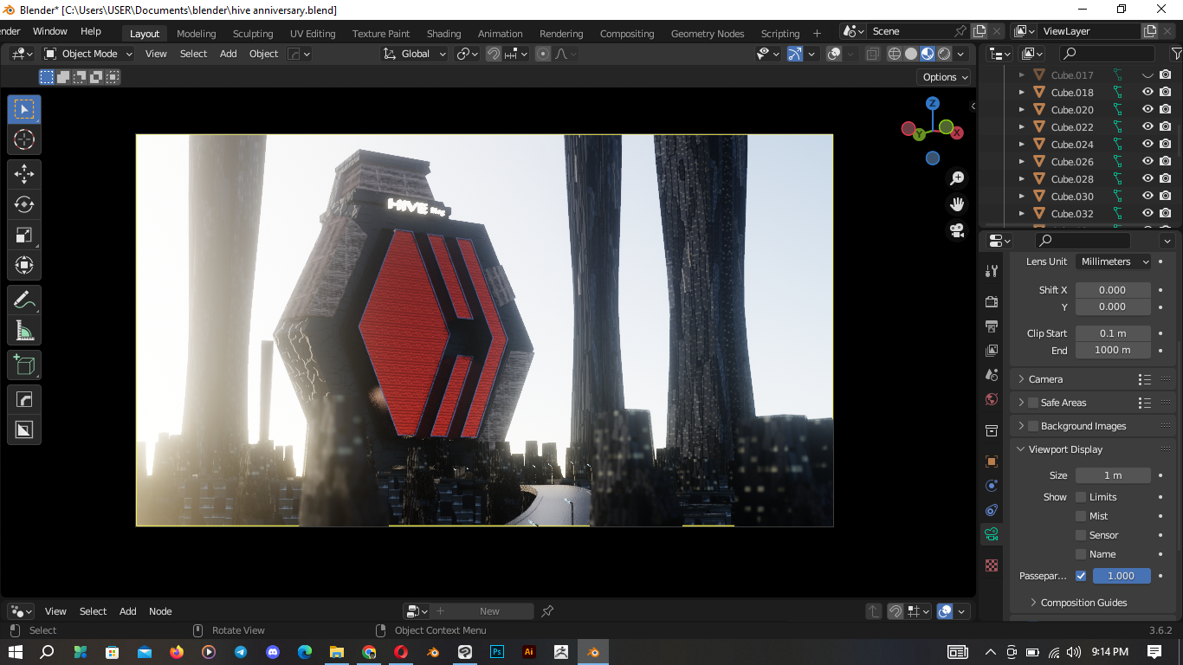
Task: Click the properties editor search field
Action: pos(1083,240)
